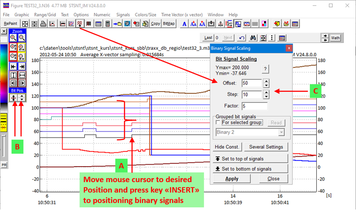Click the zoom in magnifier icon
Screen dimensions: 356x212
(13, 38)
